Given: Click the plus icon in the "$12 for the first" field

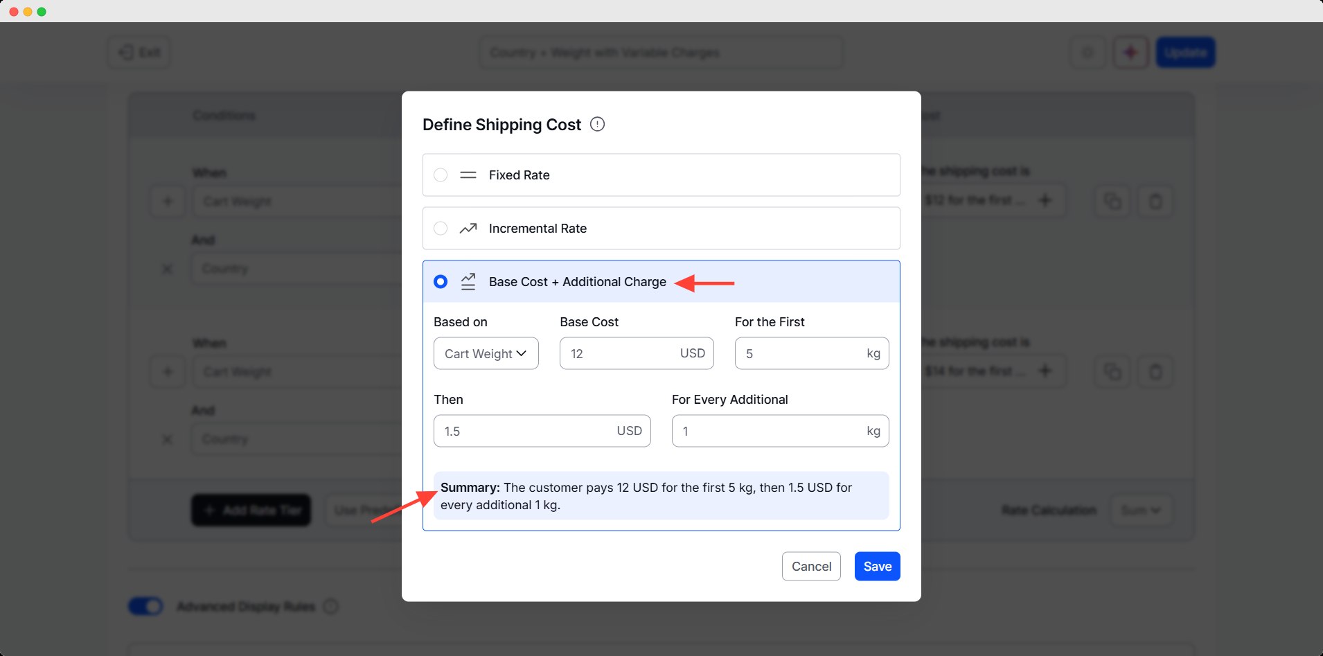Looking at the screenshot, I should click(x=1046, y=200).
